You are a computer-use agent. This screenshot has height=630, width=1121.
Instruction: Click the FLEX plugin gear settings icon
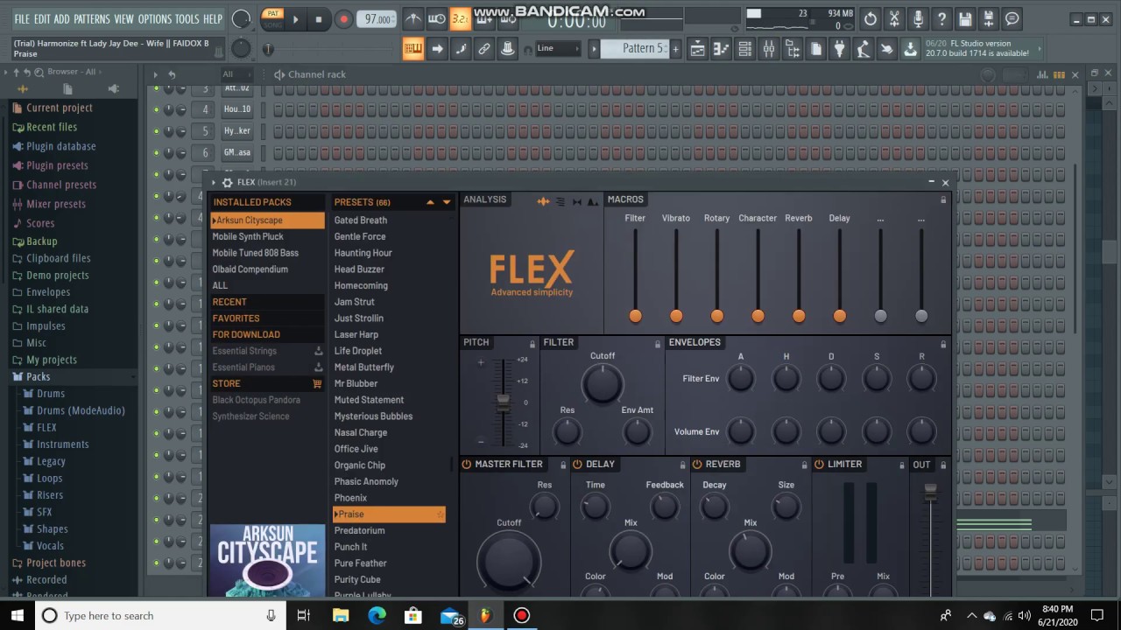(227, 182)
